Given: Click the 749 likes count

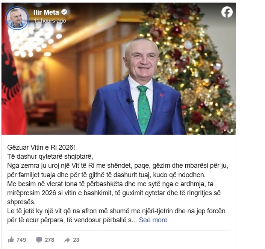Looking at the screenshot, I should coord(21,240).
